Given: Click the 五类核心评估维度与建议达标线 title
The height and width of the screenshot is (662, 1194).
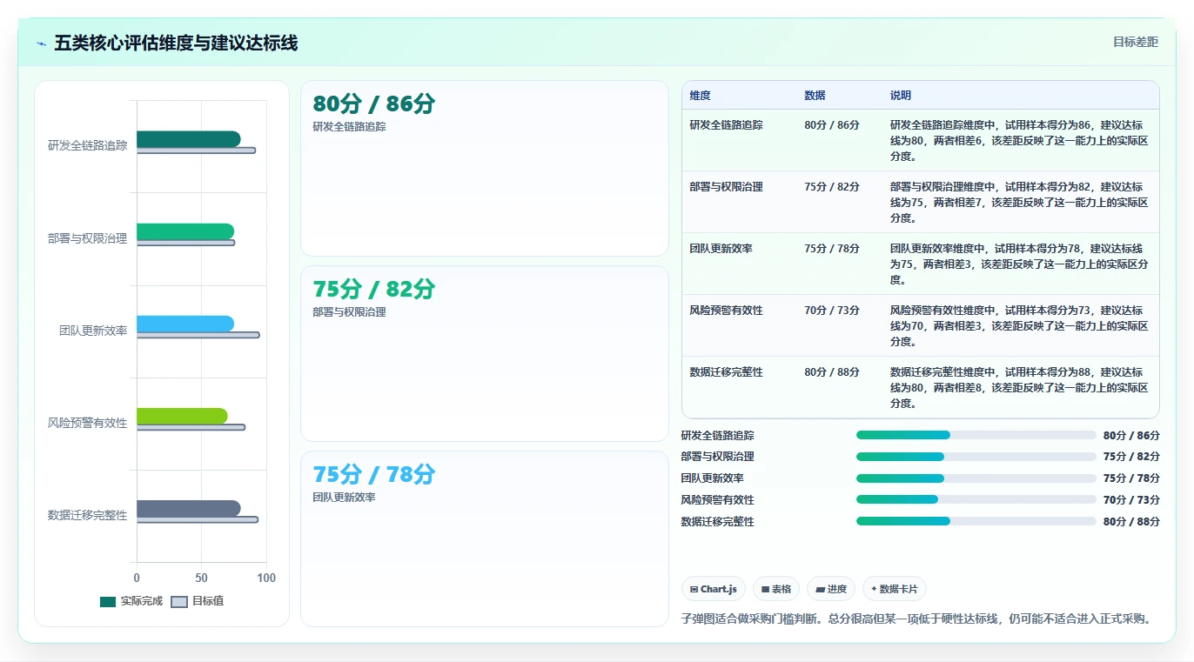Looking at the screenshot, I should (x=176, y=43).
